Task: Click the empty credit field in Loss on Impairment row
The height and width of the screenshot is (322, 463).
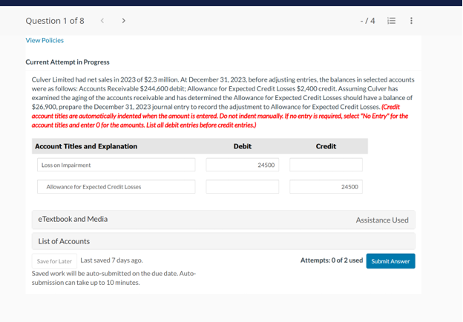Action: tap(326, 165)
